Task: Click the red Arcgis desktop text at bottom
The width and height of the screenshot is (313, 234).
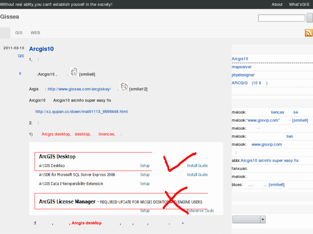Action: (87, 223)
